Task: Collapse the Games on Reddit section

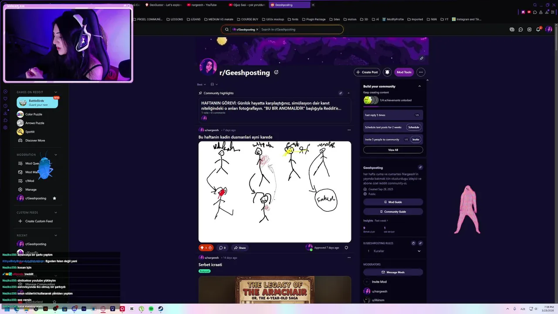Action: (56, 92)
